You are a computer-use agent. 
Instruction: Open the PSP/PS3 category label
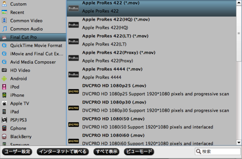pos(18,120)
